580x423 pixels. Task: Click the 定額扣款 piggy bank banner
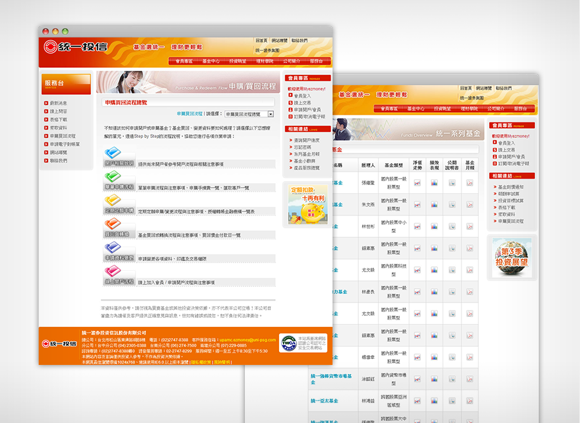308,204
